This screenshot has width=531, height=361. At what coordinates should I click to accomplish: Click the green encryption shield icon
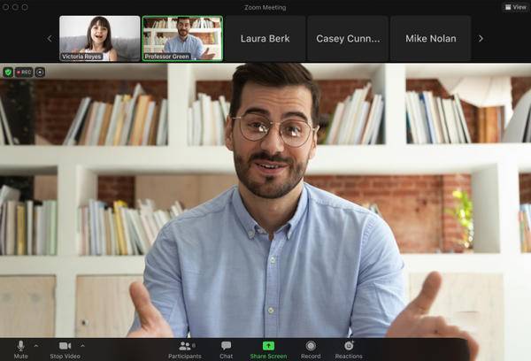[7, 72]
